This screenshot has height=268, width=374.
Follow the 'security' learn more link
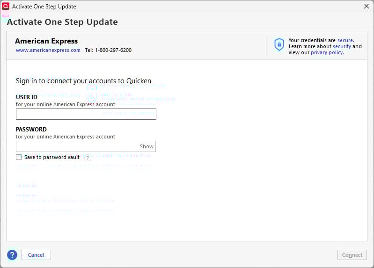[342, 46]
